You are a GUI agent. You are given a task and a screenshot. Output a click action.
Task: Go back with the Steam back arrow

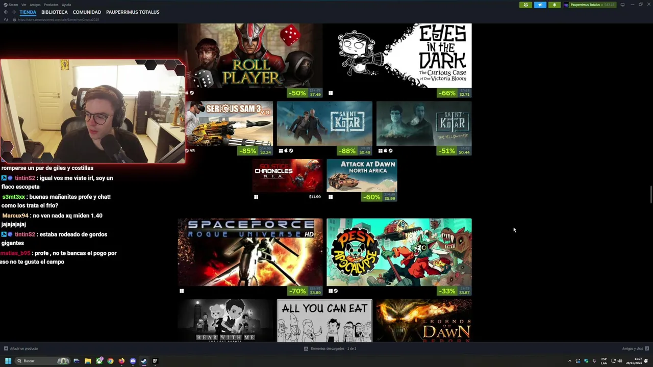tap(6, 12)
